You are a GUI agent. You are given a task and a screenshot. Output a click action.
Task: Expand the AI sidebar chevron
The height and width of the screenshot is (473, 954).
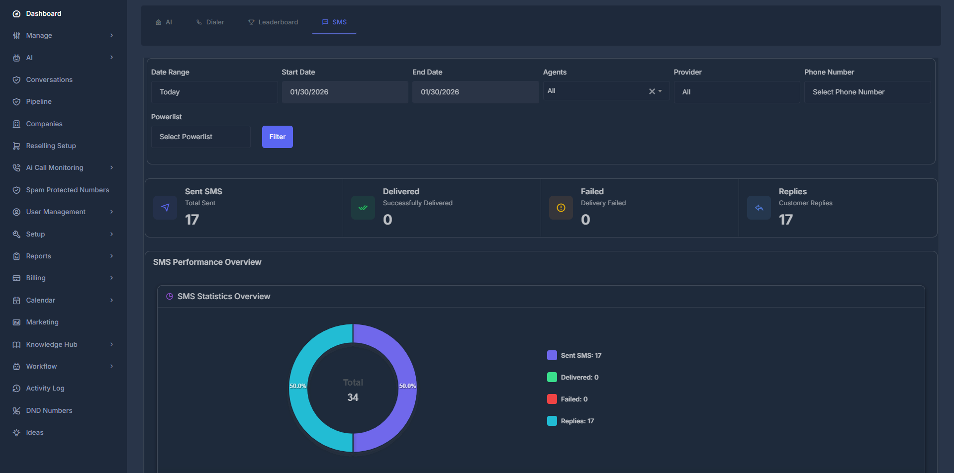(x=111, y=57)
